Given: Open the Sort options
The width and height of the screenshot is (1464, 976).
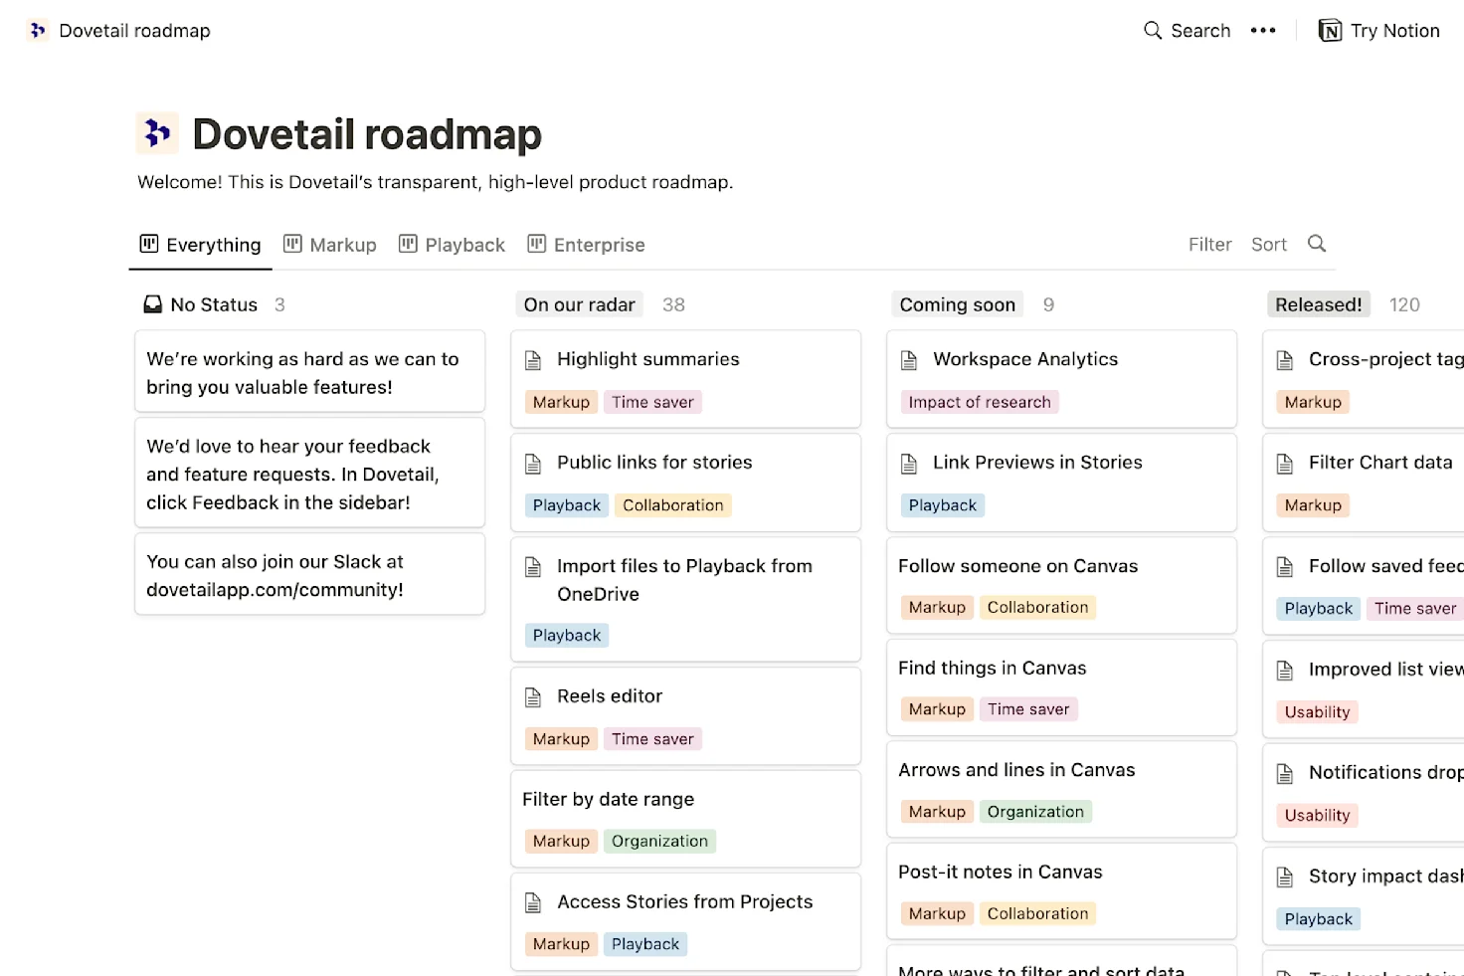Looking at the screenshot, I should tap(1268, 245).
